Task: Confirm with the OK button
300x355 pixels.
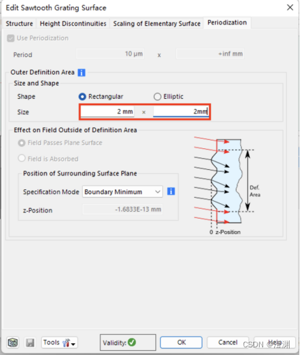Action: [181, 342]
